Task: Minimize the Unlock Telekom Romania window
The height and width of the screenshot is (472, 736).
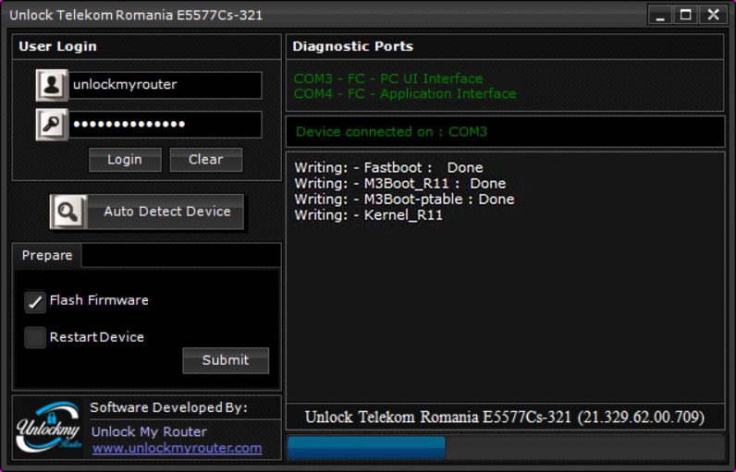Action: [660, 15]
